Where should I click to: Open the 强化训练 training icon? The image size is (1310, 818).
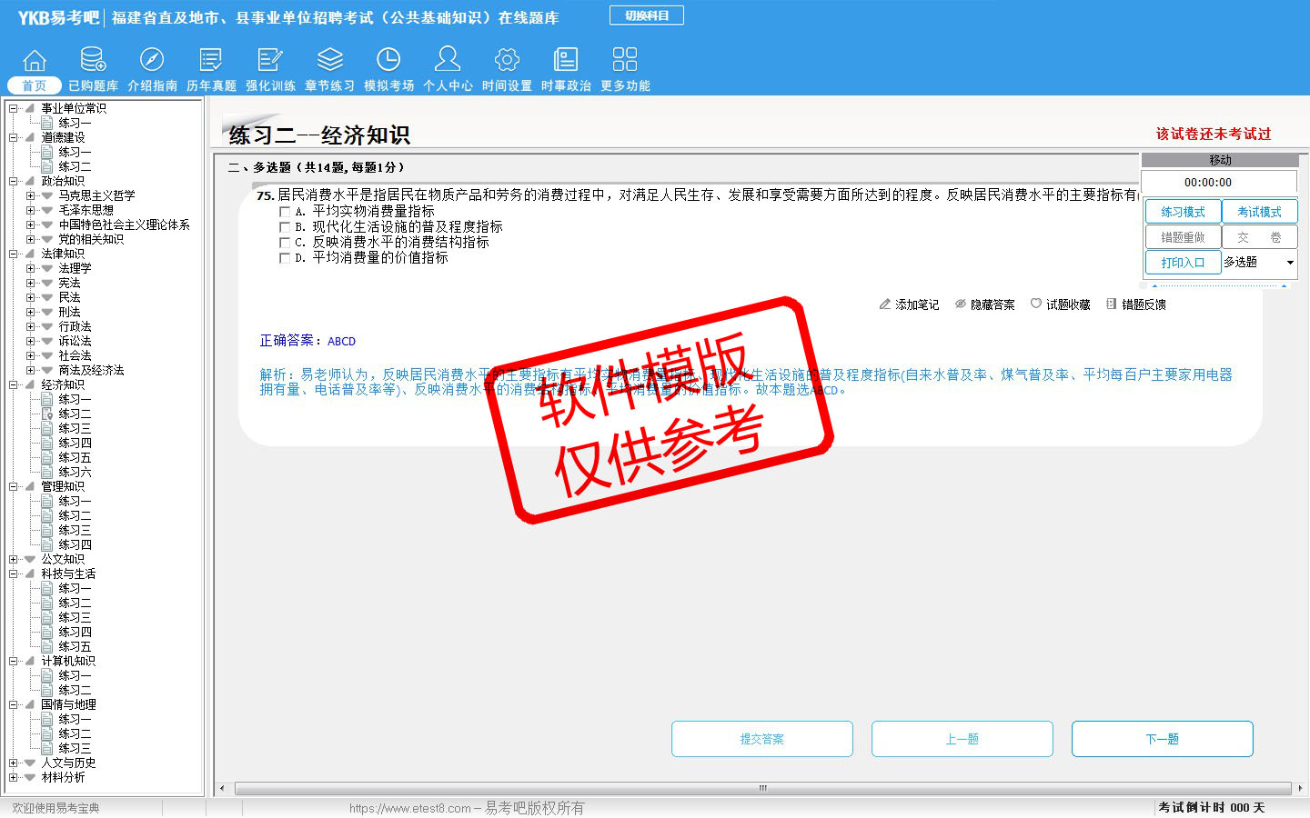coord(270,61)
